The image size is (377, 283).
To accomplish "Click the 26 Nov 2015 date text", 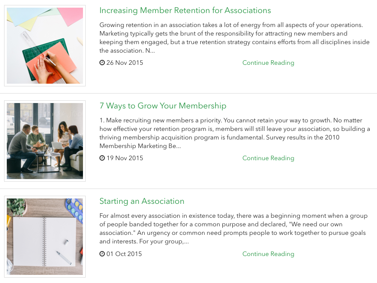I will [x=124, y=63].
